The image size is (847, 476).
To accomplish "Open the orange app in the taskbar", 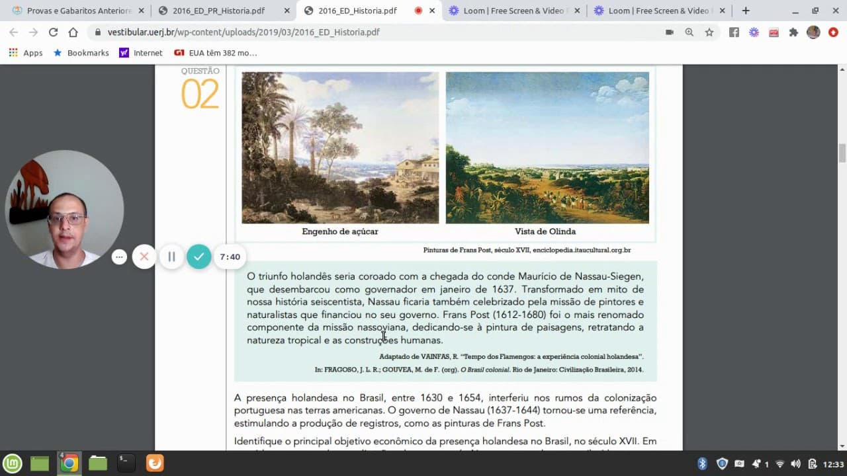I will [155, 463].
